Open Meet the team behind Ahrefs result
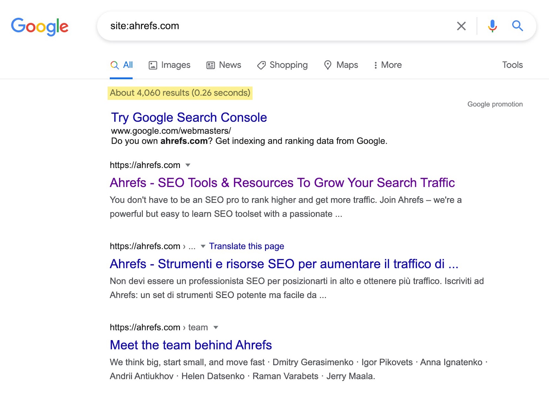The image size is (549, 395). (x=191, y=345)
